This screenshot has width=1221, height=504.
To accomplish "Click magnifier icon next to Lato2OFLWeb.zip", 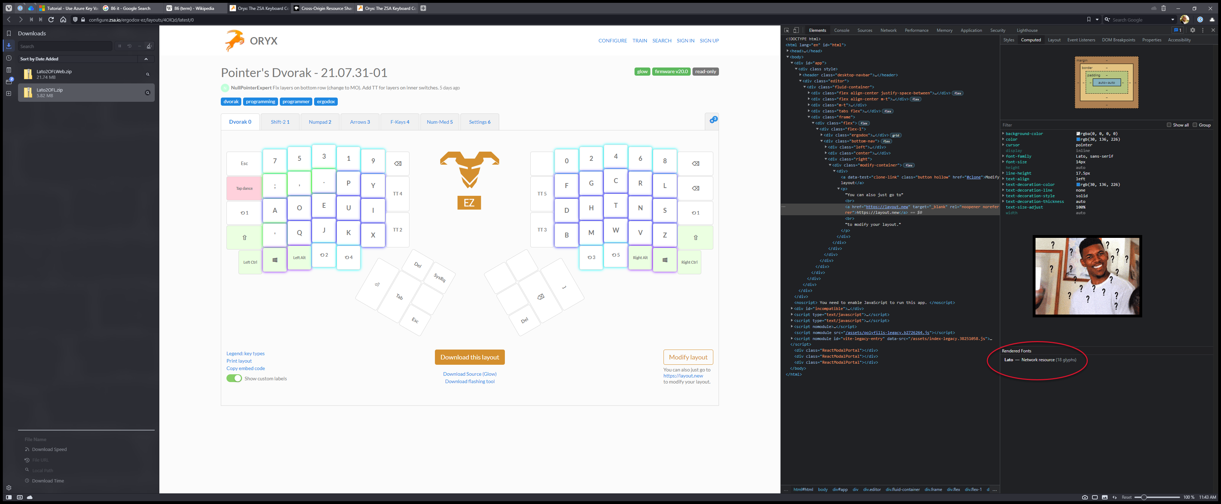I will tap(147, 75).
